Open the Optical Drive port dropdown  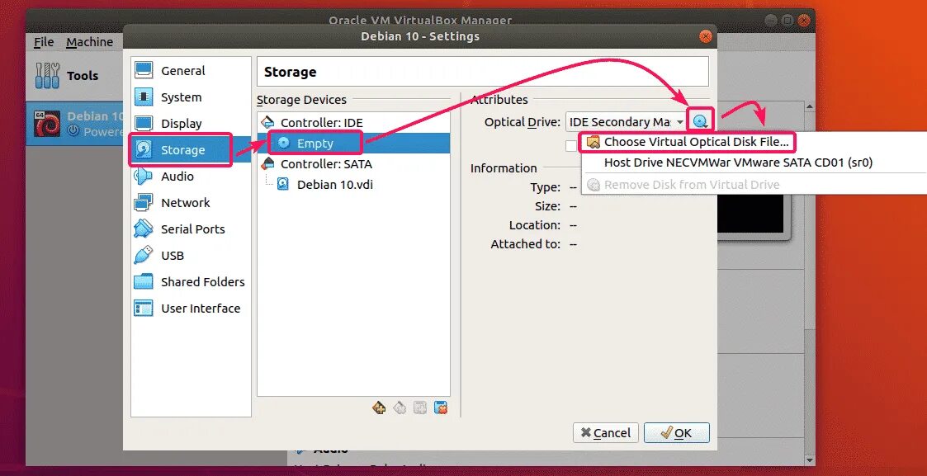(x=626, y=122)
